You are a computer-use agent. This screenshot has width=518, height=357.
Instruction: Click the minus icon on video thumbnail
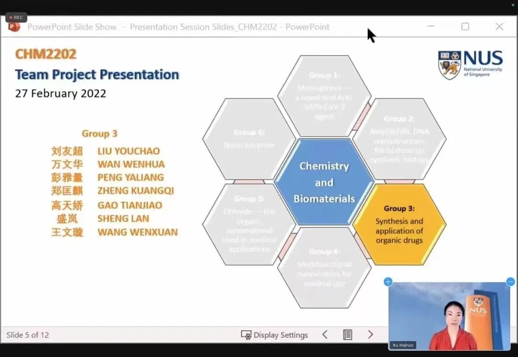tap(510, 282)
